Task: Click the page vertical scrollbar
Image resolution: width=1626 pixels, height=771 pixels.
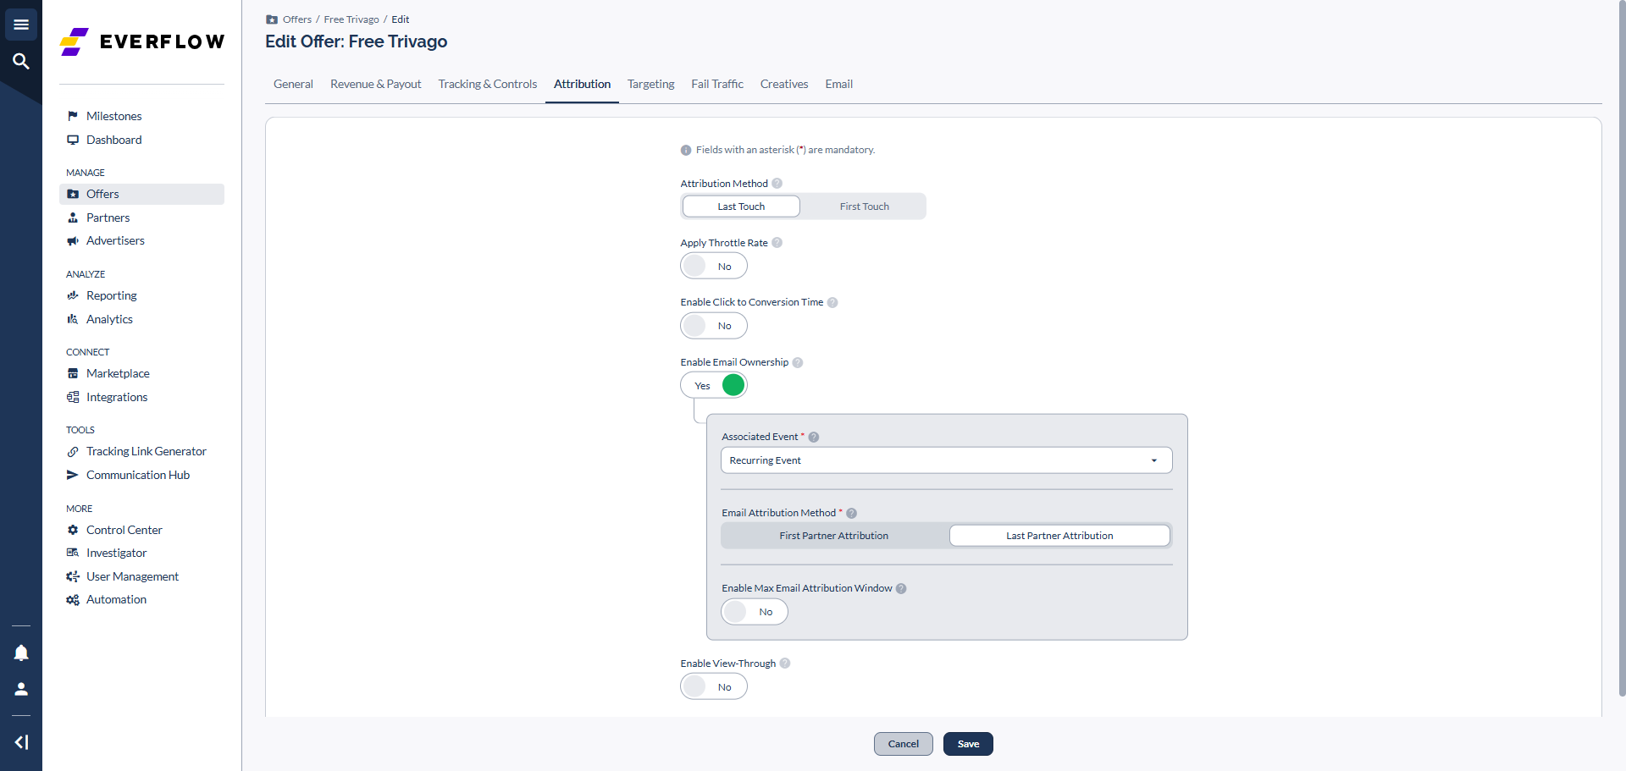Action: pyautogui.click(x=1622, y=347)
